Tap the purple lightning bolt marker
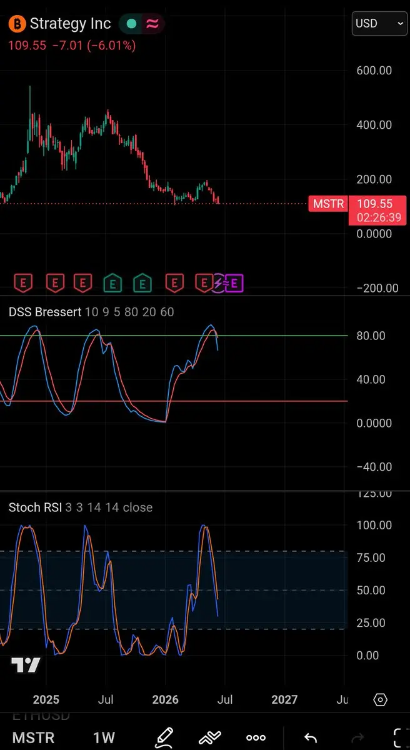410x750 pixels. [219, 283]
